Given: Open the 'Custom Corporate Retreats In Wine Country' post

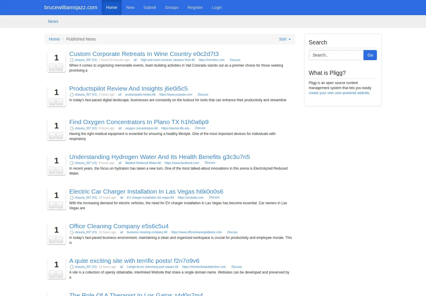Looking at the screenshot, I should pyautogui.click(x=144, y=54).
